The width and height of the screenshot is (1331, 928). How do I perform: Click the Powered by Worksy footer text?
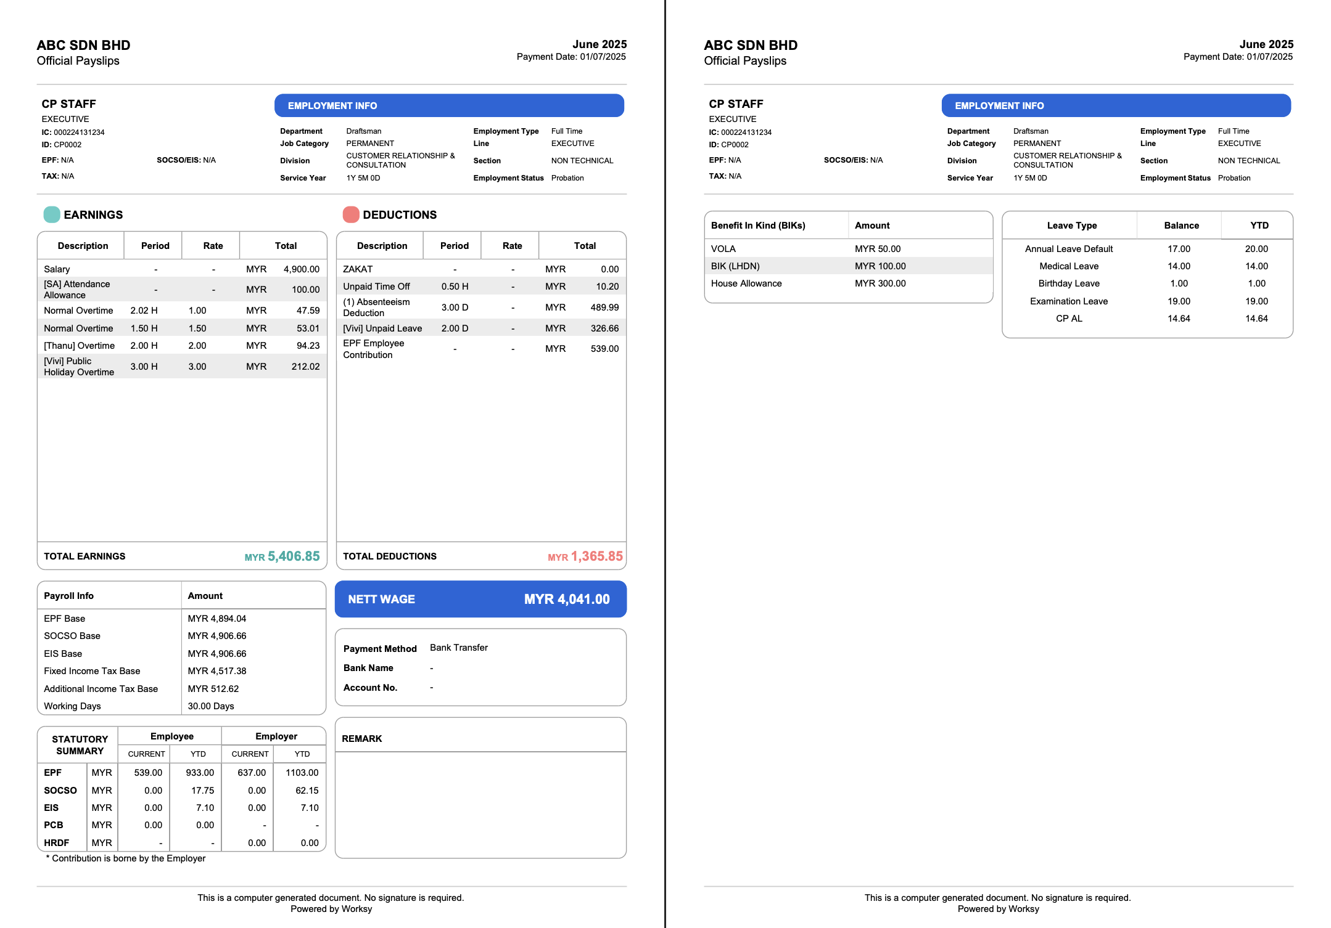click(x=331, y=909)
